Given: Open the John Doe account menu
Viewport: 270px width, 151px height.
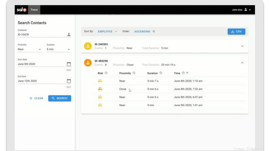Looking at the screenshot, I should click(241, 10).
